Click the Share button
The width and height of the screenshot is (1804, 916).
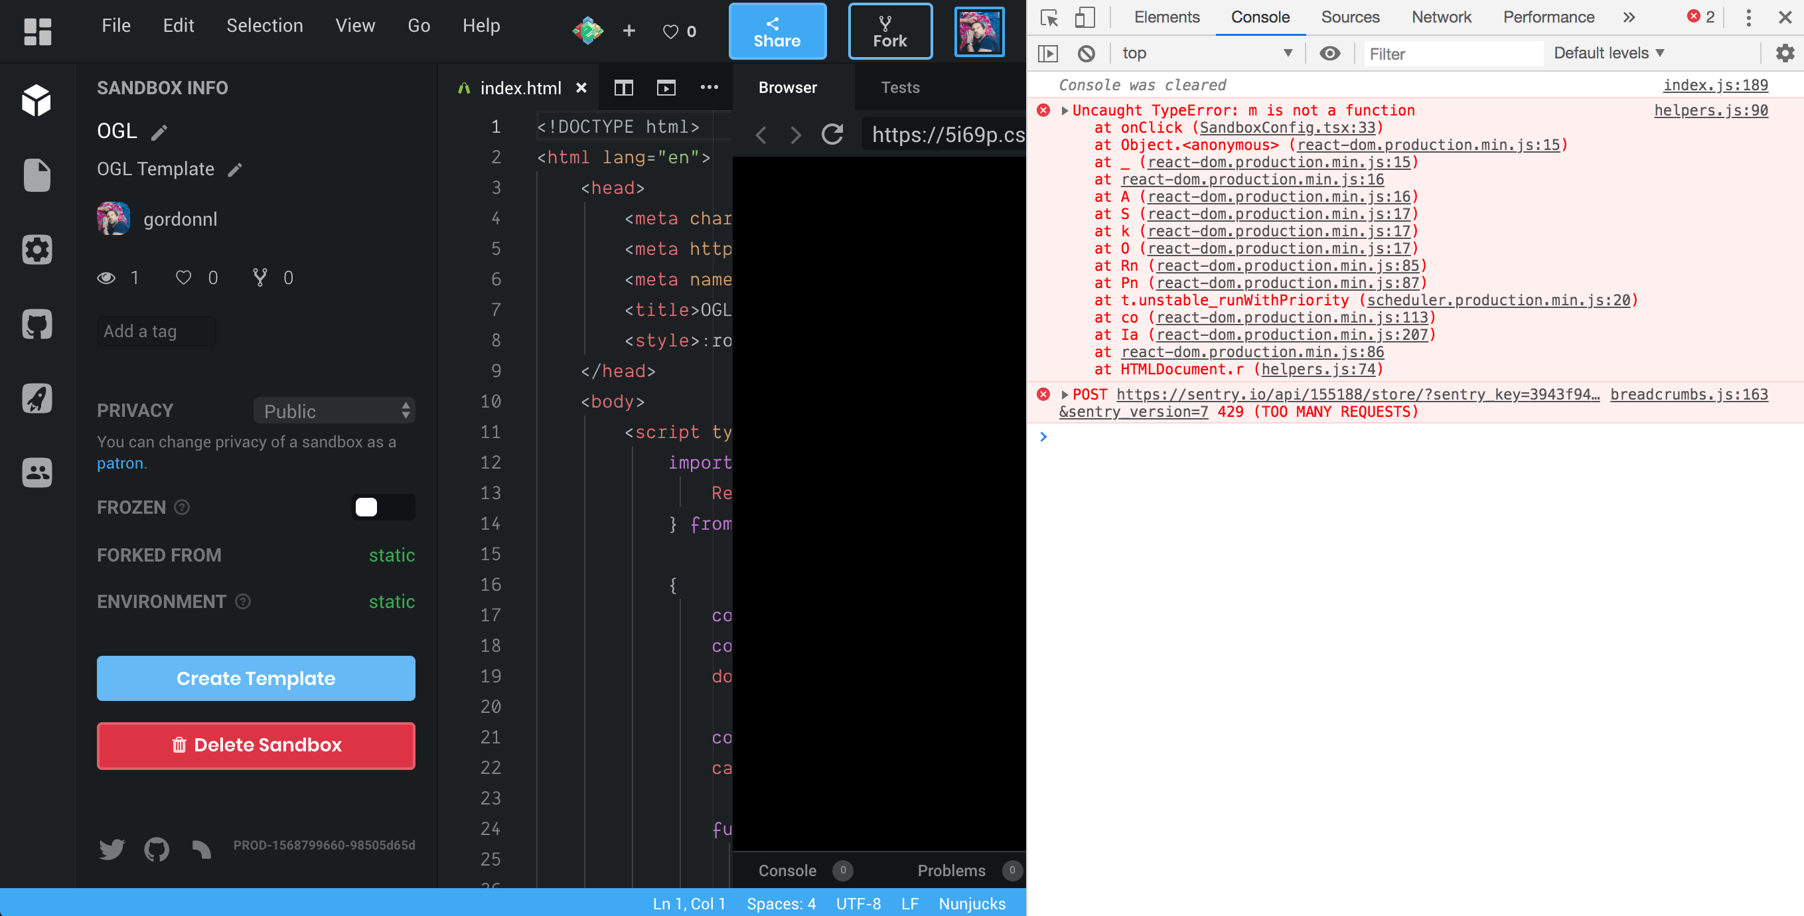777,31
